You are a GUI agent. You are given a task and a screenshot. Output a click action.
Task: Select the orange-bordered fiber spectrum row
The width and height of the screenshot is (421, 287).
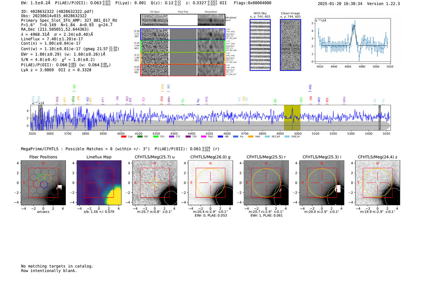pyautogui.click(x=183, y=58)
